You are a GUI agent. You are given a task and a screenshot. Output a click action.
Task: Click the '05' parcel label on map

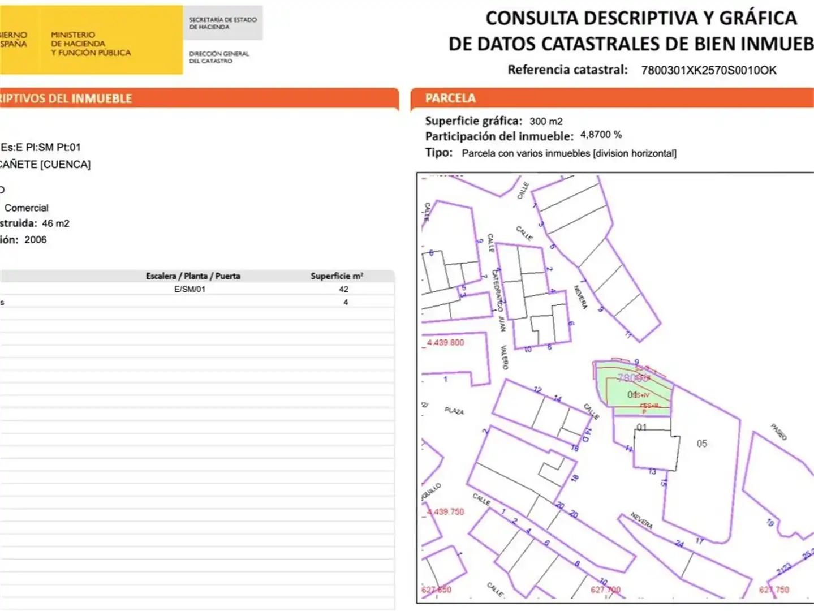(x=701, y=444)
